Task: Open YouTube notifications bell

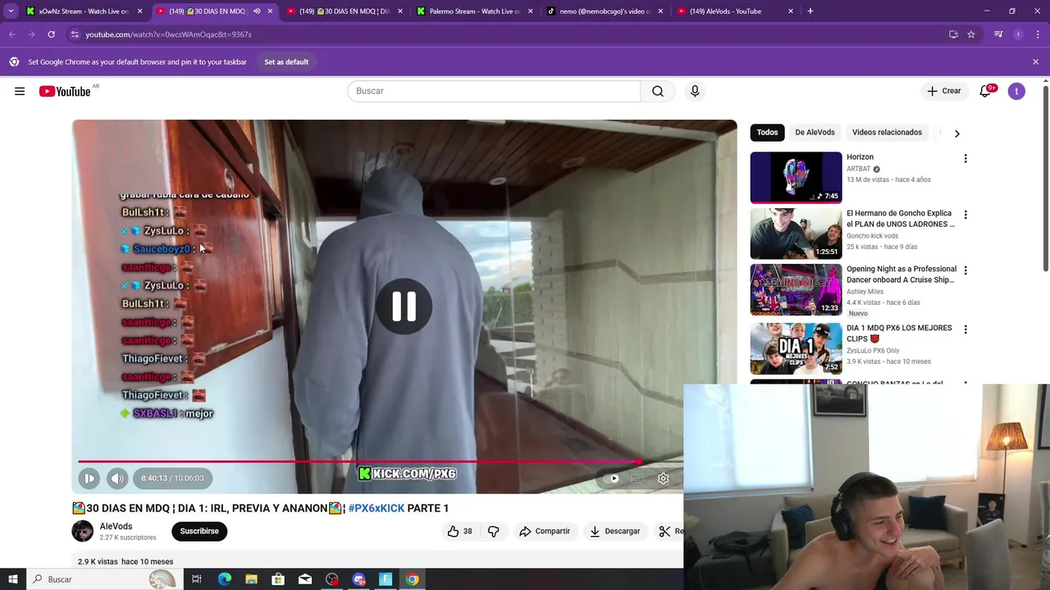Action: pyautogui.click(x=985, y=91)
